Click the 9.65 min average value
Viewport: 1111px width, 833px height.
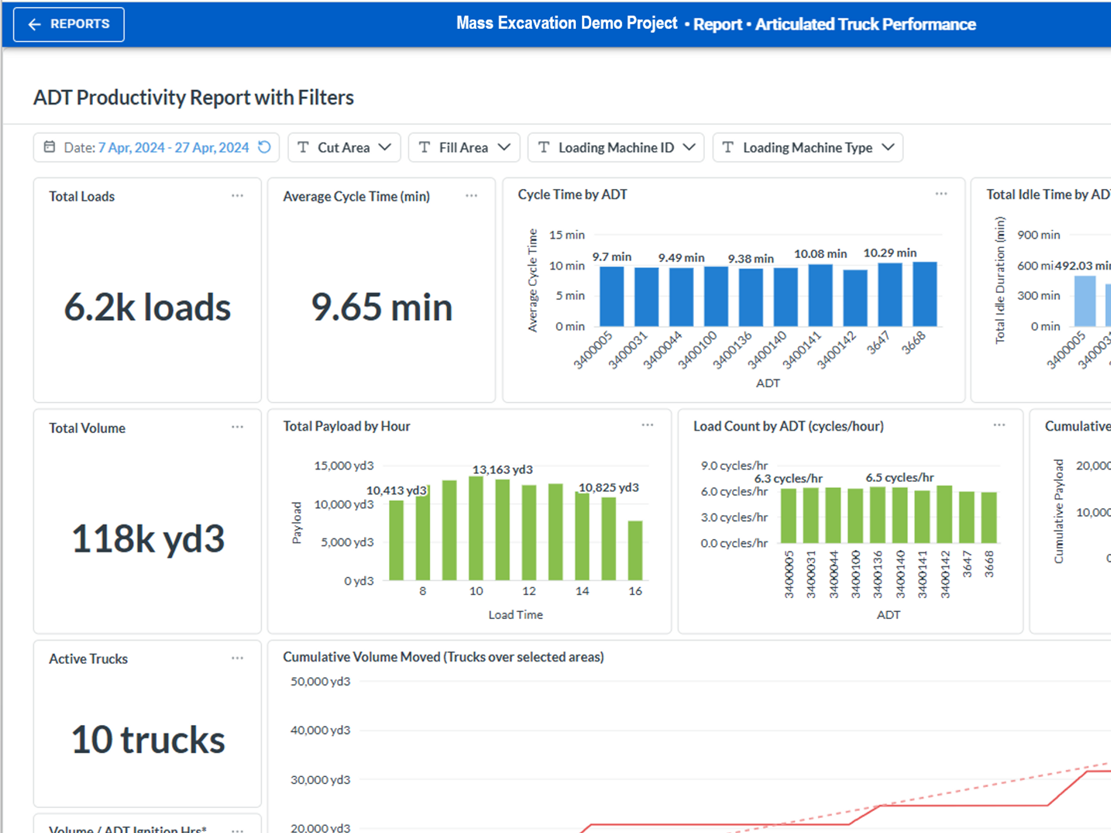(382, 307)
